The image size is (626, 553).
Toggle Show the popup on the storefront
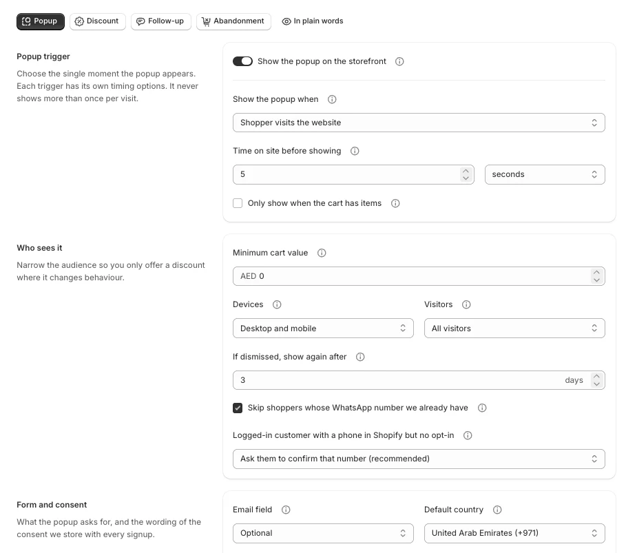pyautogui.click(x=242, y=61)
